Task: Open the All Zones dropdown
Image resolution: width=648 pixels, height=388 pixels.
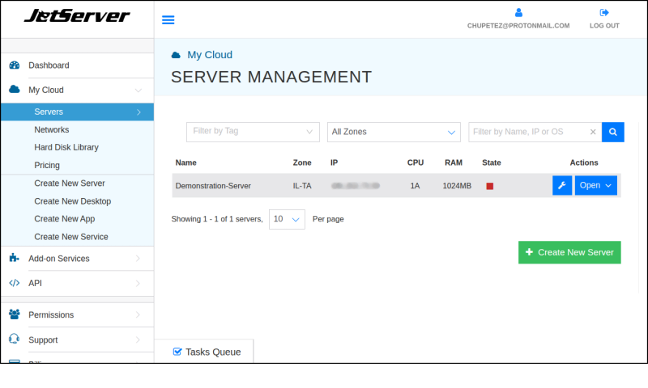Action: pos(394,132)
